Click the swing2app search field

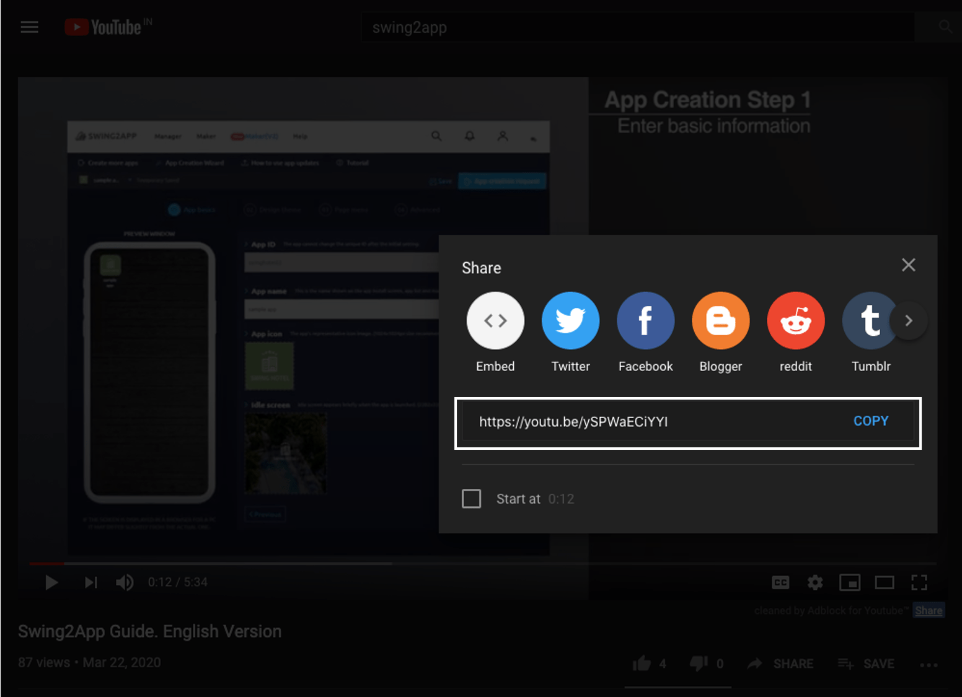click(637, 28)
